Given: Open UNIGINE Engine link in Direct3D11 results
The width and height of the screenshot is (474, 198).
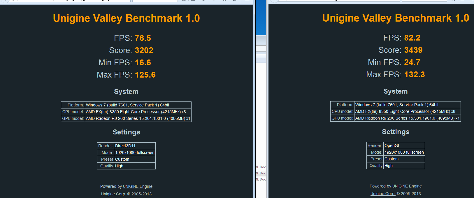Looking at the screenshot, I should click(138, 186).
